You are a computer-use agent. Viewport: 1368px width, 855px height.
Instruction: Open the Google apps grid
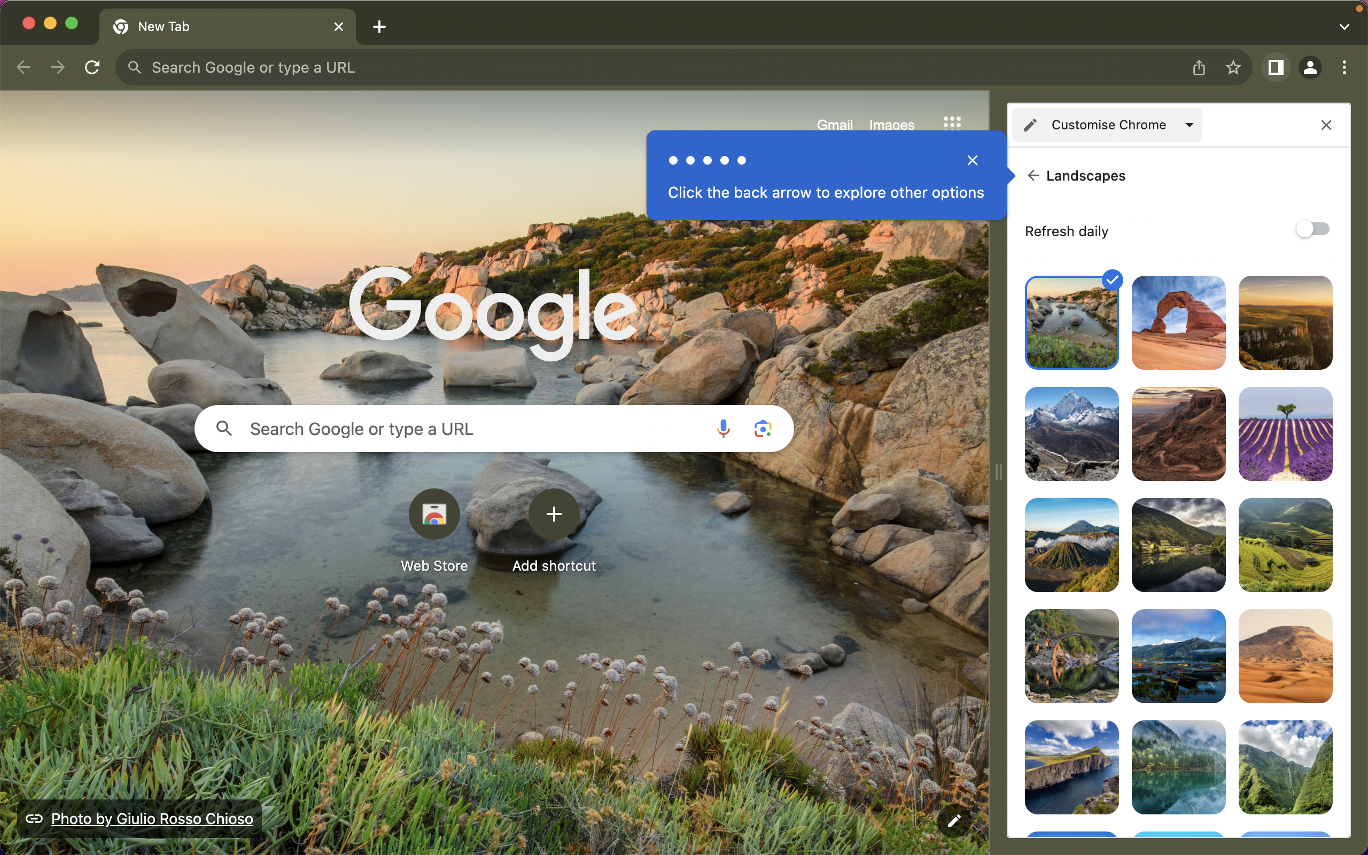click(x=952, y=123)
